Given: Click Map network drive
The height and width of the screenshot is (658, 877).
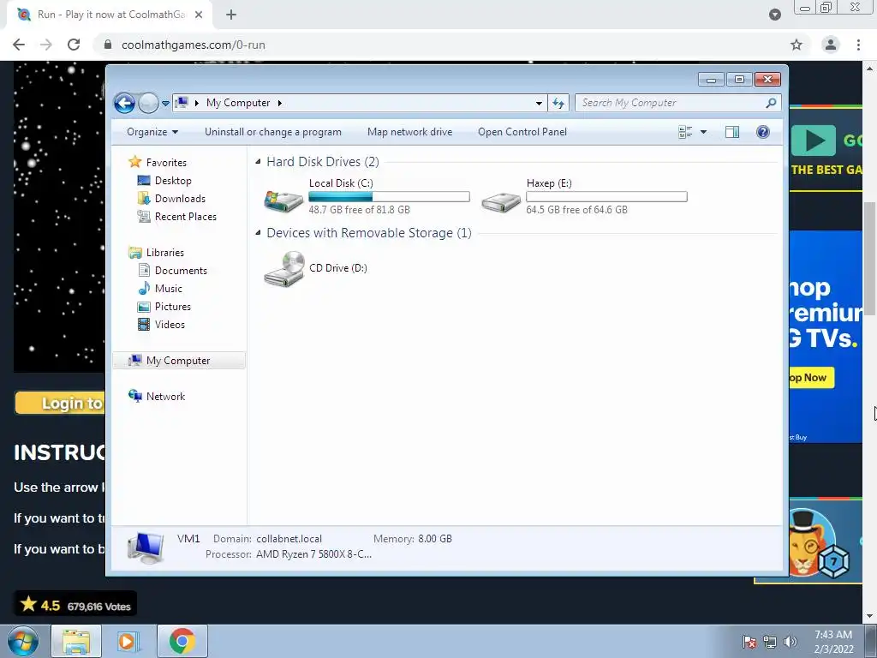Looking at the screenshot, I should click(410, 132).
